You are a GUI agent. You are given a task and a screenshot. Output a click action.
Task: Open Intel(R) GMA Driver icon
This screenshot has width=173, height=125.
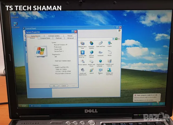(82, 54)
